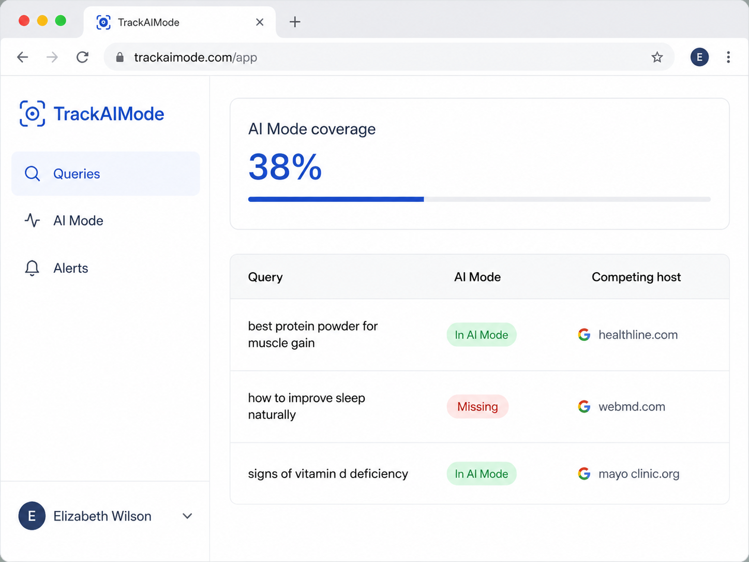Click the green macOS fullscreen button
The image size is (749, 562).
click(x=61, y=20)
